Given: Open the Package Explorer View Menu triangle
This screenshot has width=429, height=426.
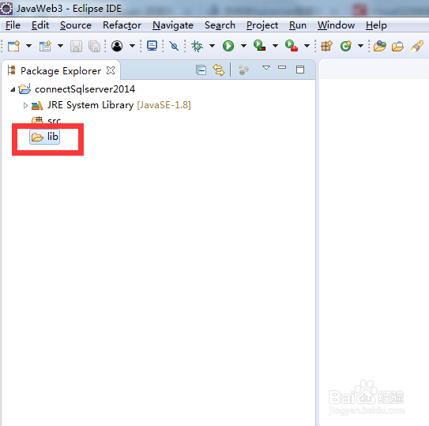Looking at the screenshot, I should click(x=266, y=67).
